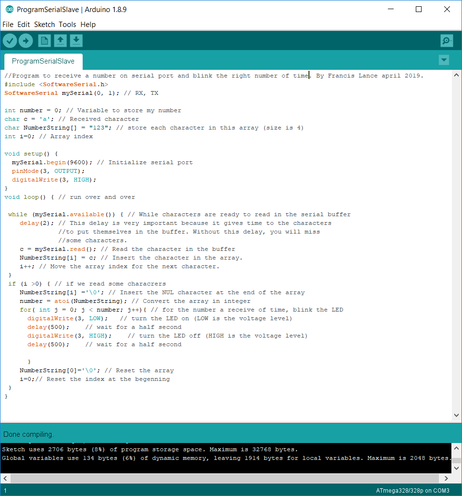Open the File menu
Viewport: 462px width, 496px height.
8,25
